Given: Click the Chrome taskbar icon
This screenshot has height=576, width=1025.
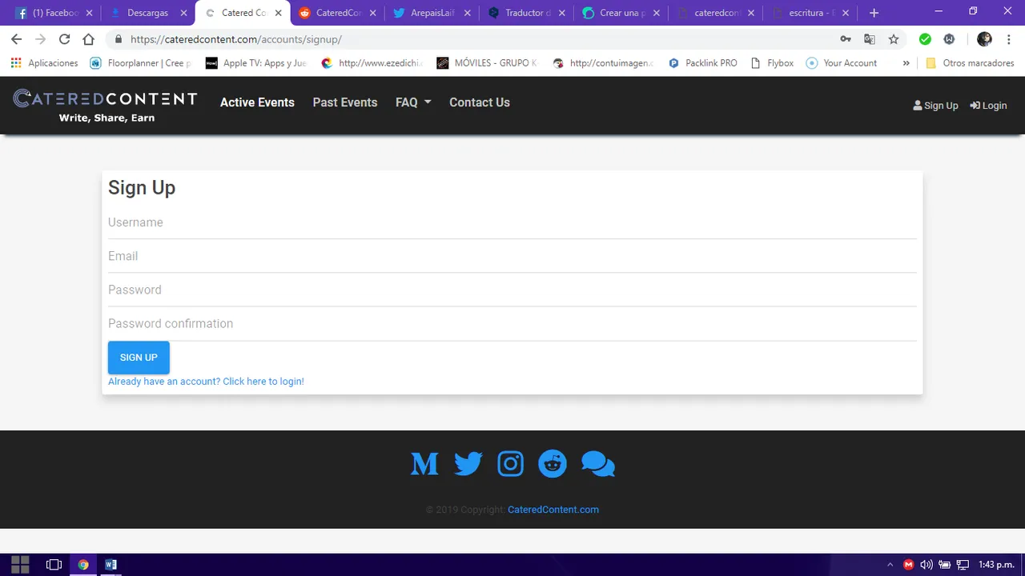Looking at the screenshot, I should pos(83,564).
